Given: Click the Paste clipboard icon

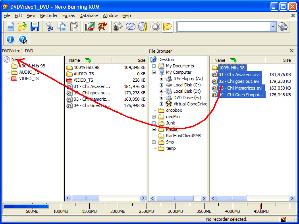Looking at the screenshot, I should coord(74,27).
